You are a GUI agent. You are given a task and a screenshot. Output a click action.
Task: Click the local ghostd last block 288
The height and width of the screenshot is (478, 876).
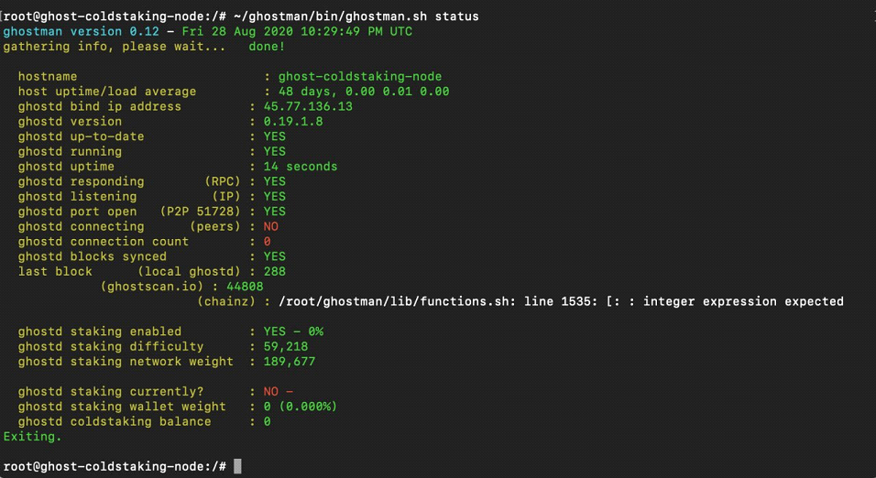(x=274, y=271)
